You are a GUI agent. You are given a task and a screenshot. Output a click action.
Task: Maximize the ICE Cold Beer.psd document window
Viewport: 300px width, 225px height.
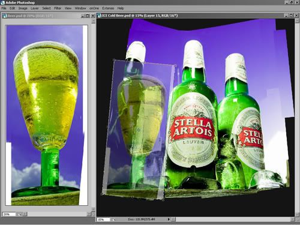pyautogui.click(x=291, y=16)
